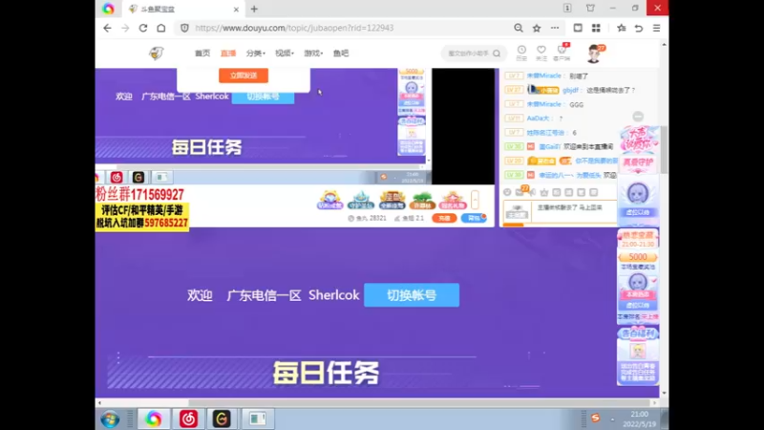Click the Sogou S tray icon
The image size is (764, 430).
tap(595, 418)
